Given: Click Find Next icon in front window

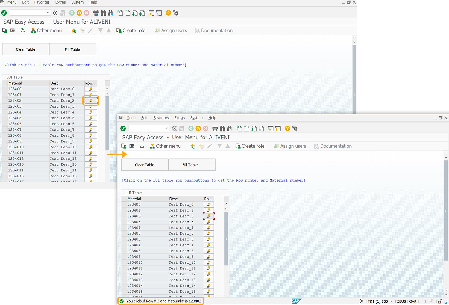Looking at the screenshot, I should [230, 129].
